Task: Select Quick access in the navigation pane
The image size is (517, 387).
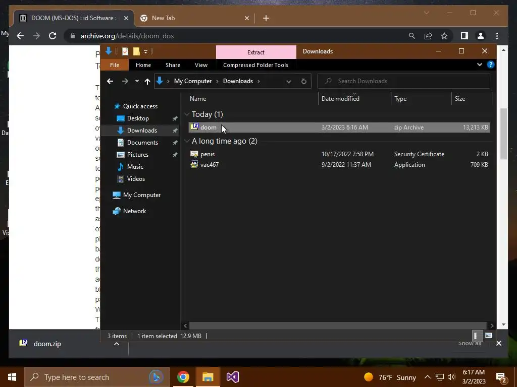Action: click(x=140, y=106)
